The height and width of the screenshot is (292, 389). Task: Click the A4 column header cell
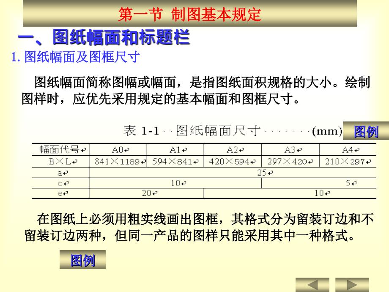348,150
